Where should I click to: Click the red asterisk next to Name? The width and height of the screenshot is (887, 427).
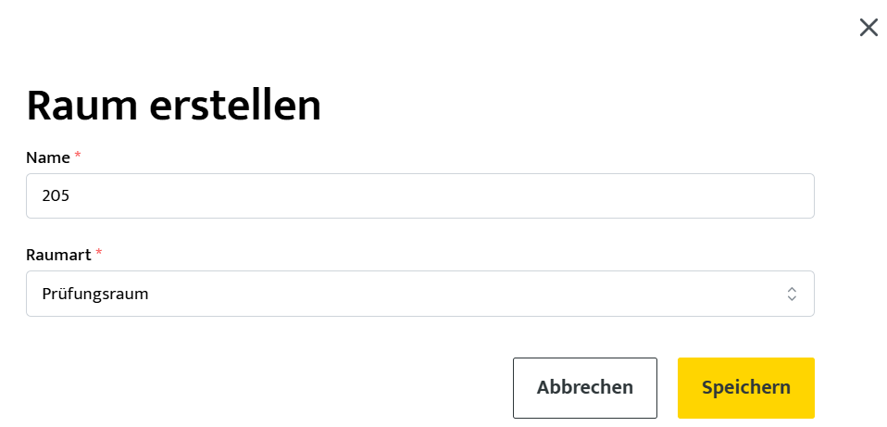[78, 157]
